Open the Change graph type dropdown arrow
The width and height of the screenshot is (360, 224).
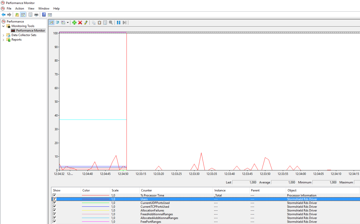tap(68, 23)
